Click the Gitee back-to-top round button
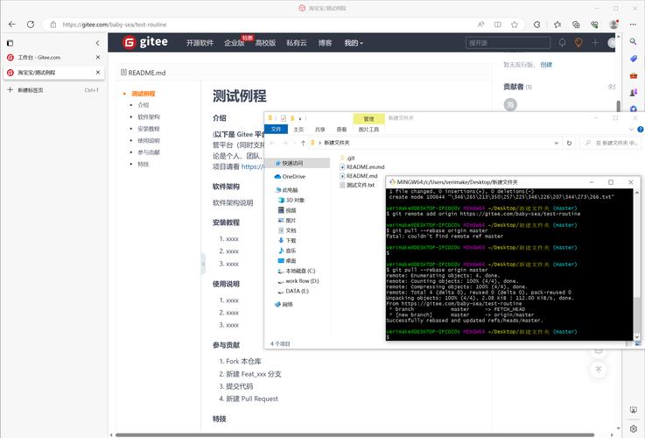 (x=598, y=370)
